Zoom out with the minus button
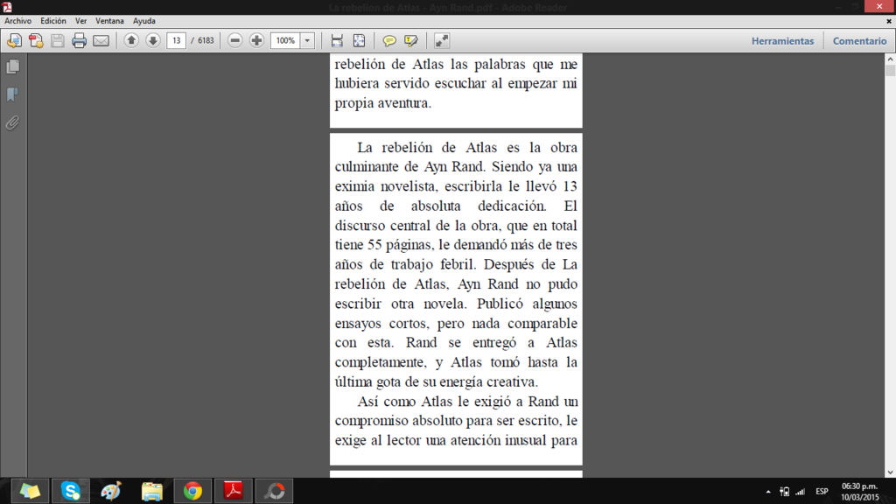The height and width of the screenshot is (504, 896). (235, 40)
